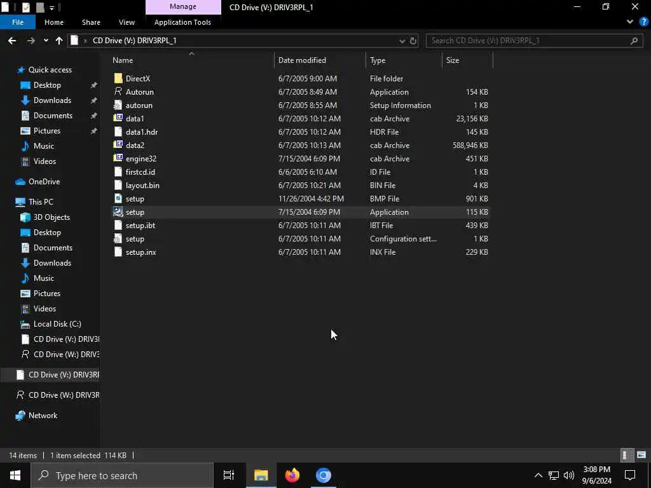651x488 pixels.
Task: Open the Share ribbon tab
Action: 91,22
